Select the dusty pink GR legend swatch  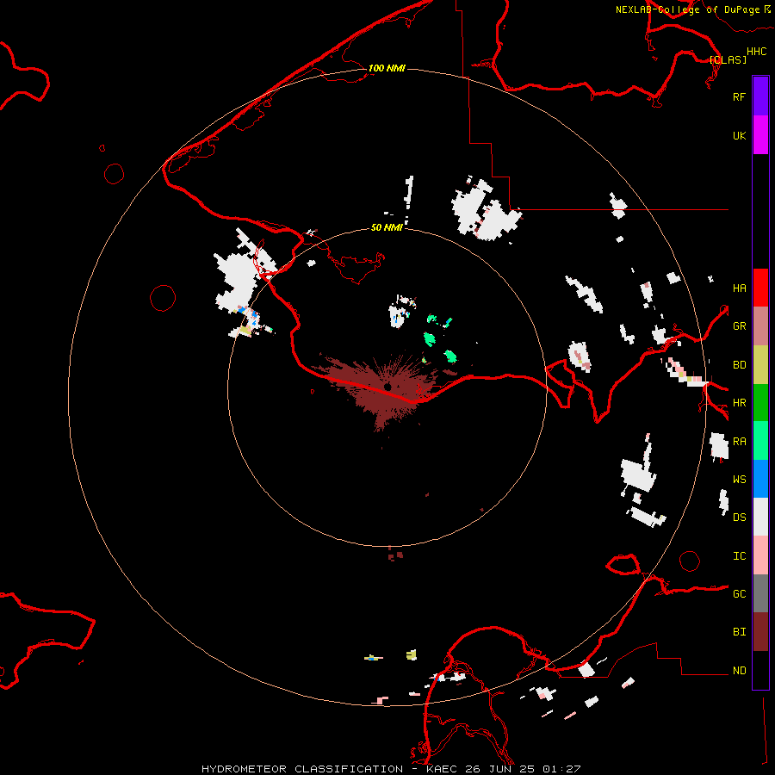click(760, 326)
